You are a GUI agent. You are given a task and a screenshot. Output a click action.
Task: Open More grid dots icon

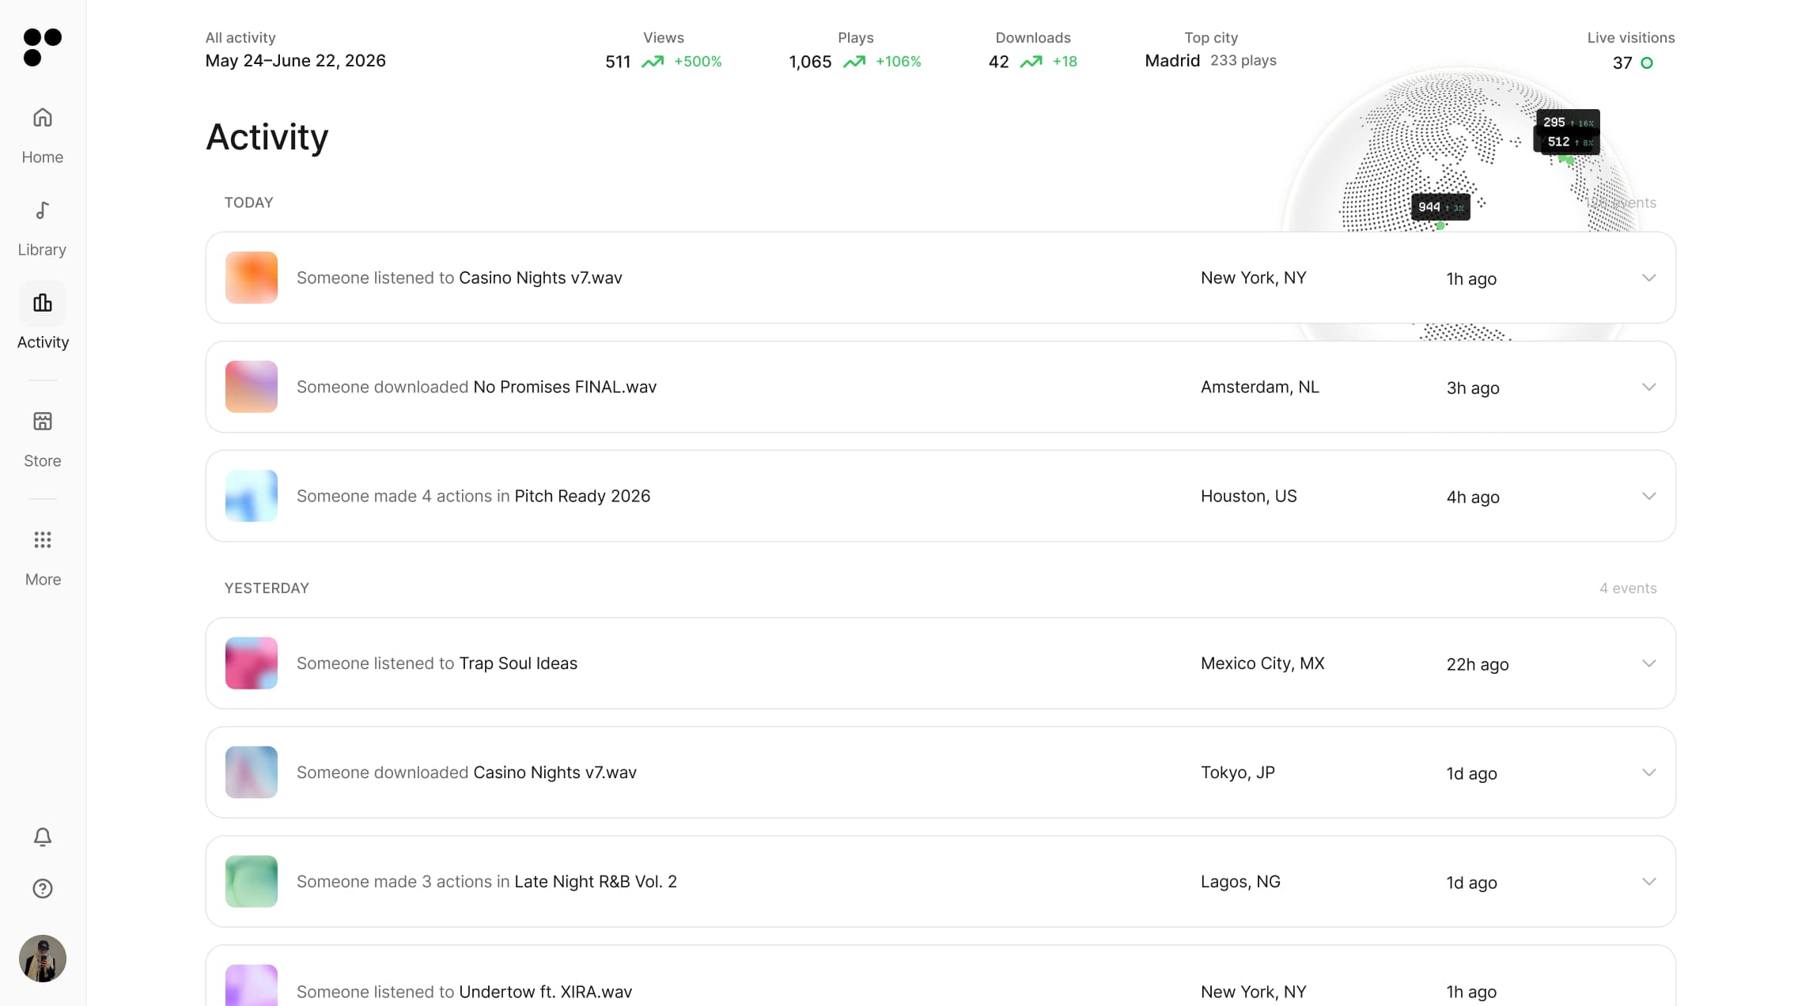pos(43,540)
